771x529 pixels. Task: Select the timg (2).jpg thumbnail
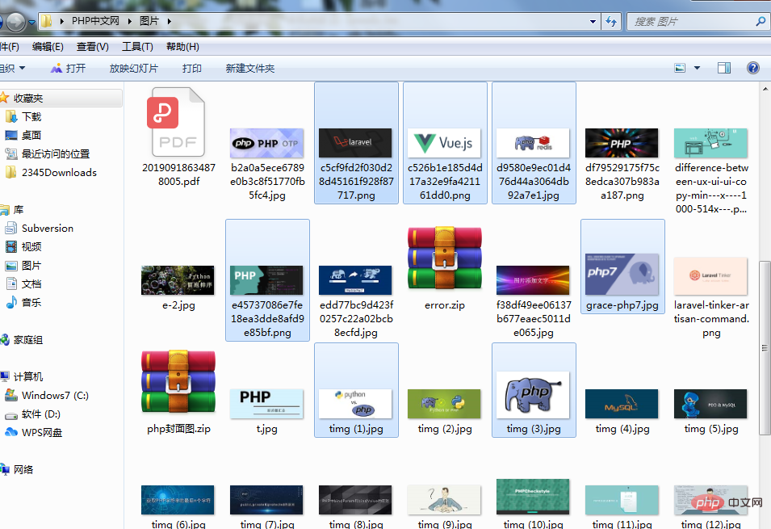pos(445,404)
